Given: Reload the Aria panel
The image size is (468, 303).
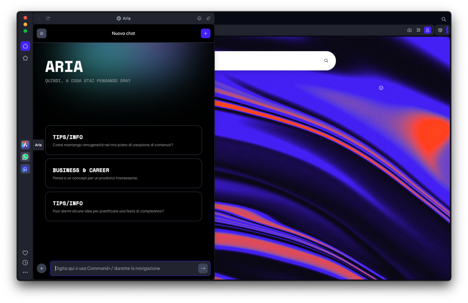Looking at the screenshot, I should point(48,18).
